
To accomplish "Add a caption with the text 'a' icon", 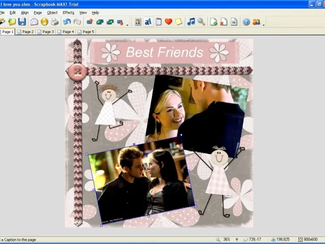I will [x=148, y=22].
